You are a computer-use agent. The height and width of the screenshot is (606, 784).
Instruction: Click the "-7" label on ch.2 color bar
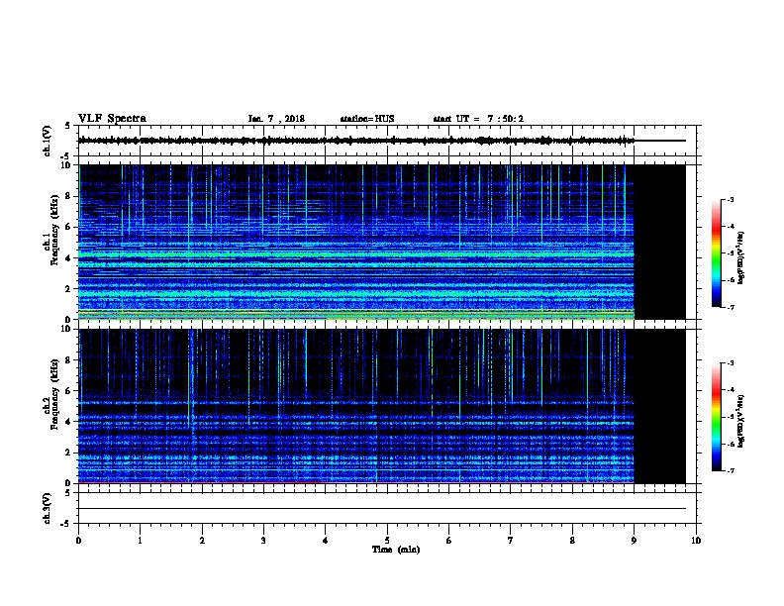click(x=731, y=471)
